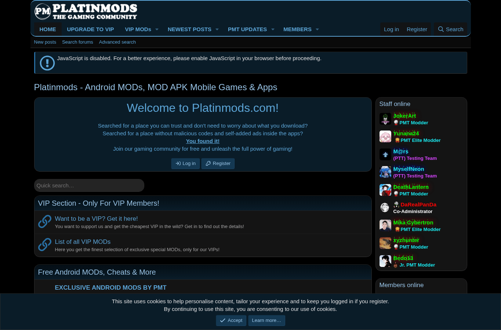Open the PMT Updates tab
This screenshot has width=501, height=330.
[247, 29]
